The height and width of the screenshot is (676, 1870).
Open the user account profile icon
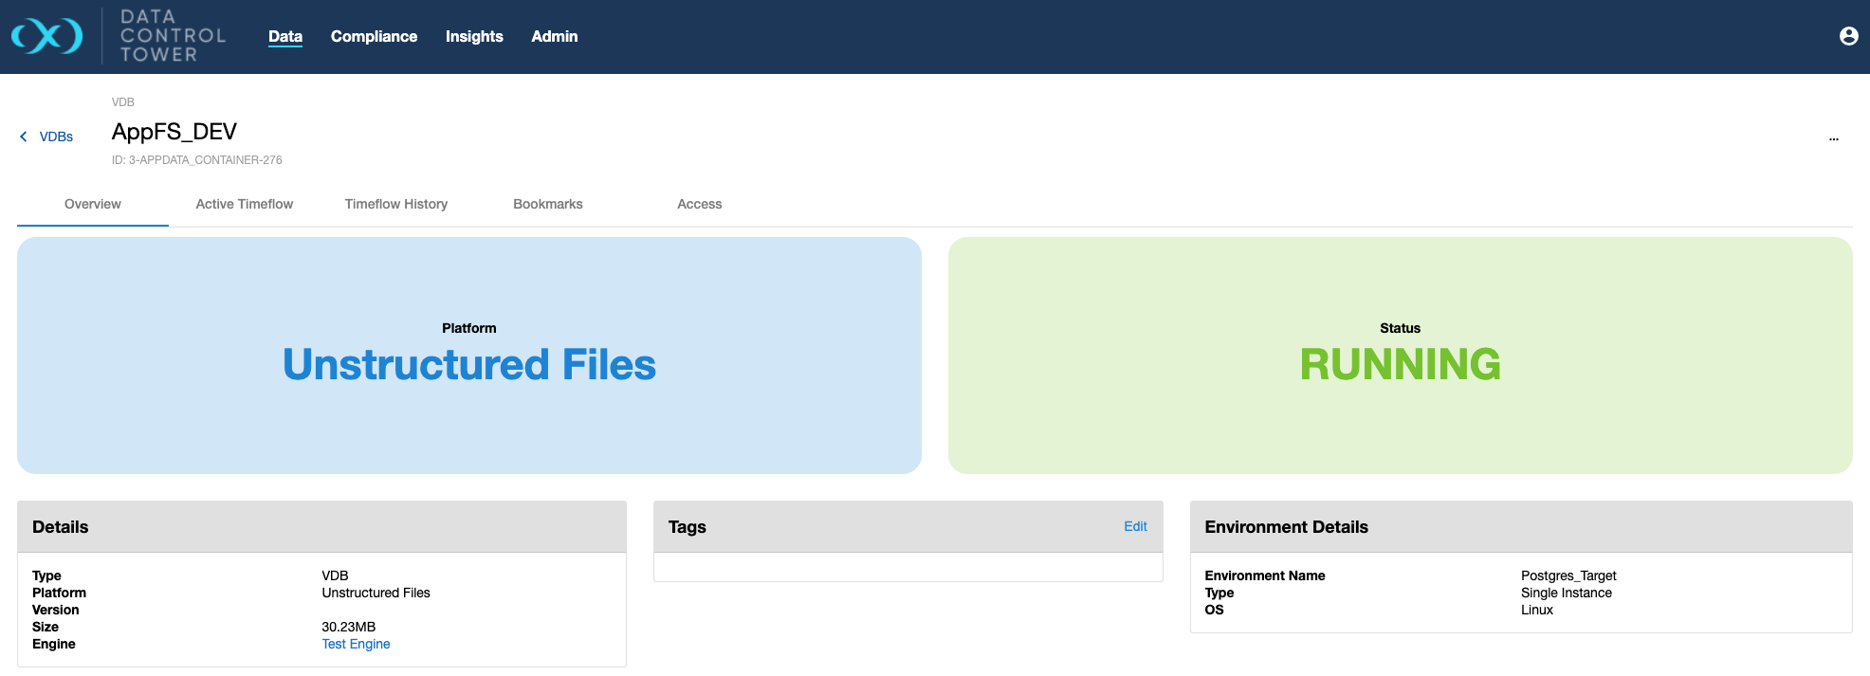1848,36
